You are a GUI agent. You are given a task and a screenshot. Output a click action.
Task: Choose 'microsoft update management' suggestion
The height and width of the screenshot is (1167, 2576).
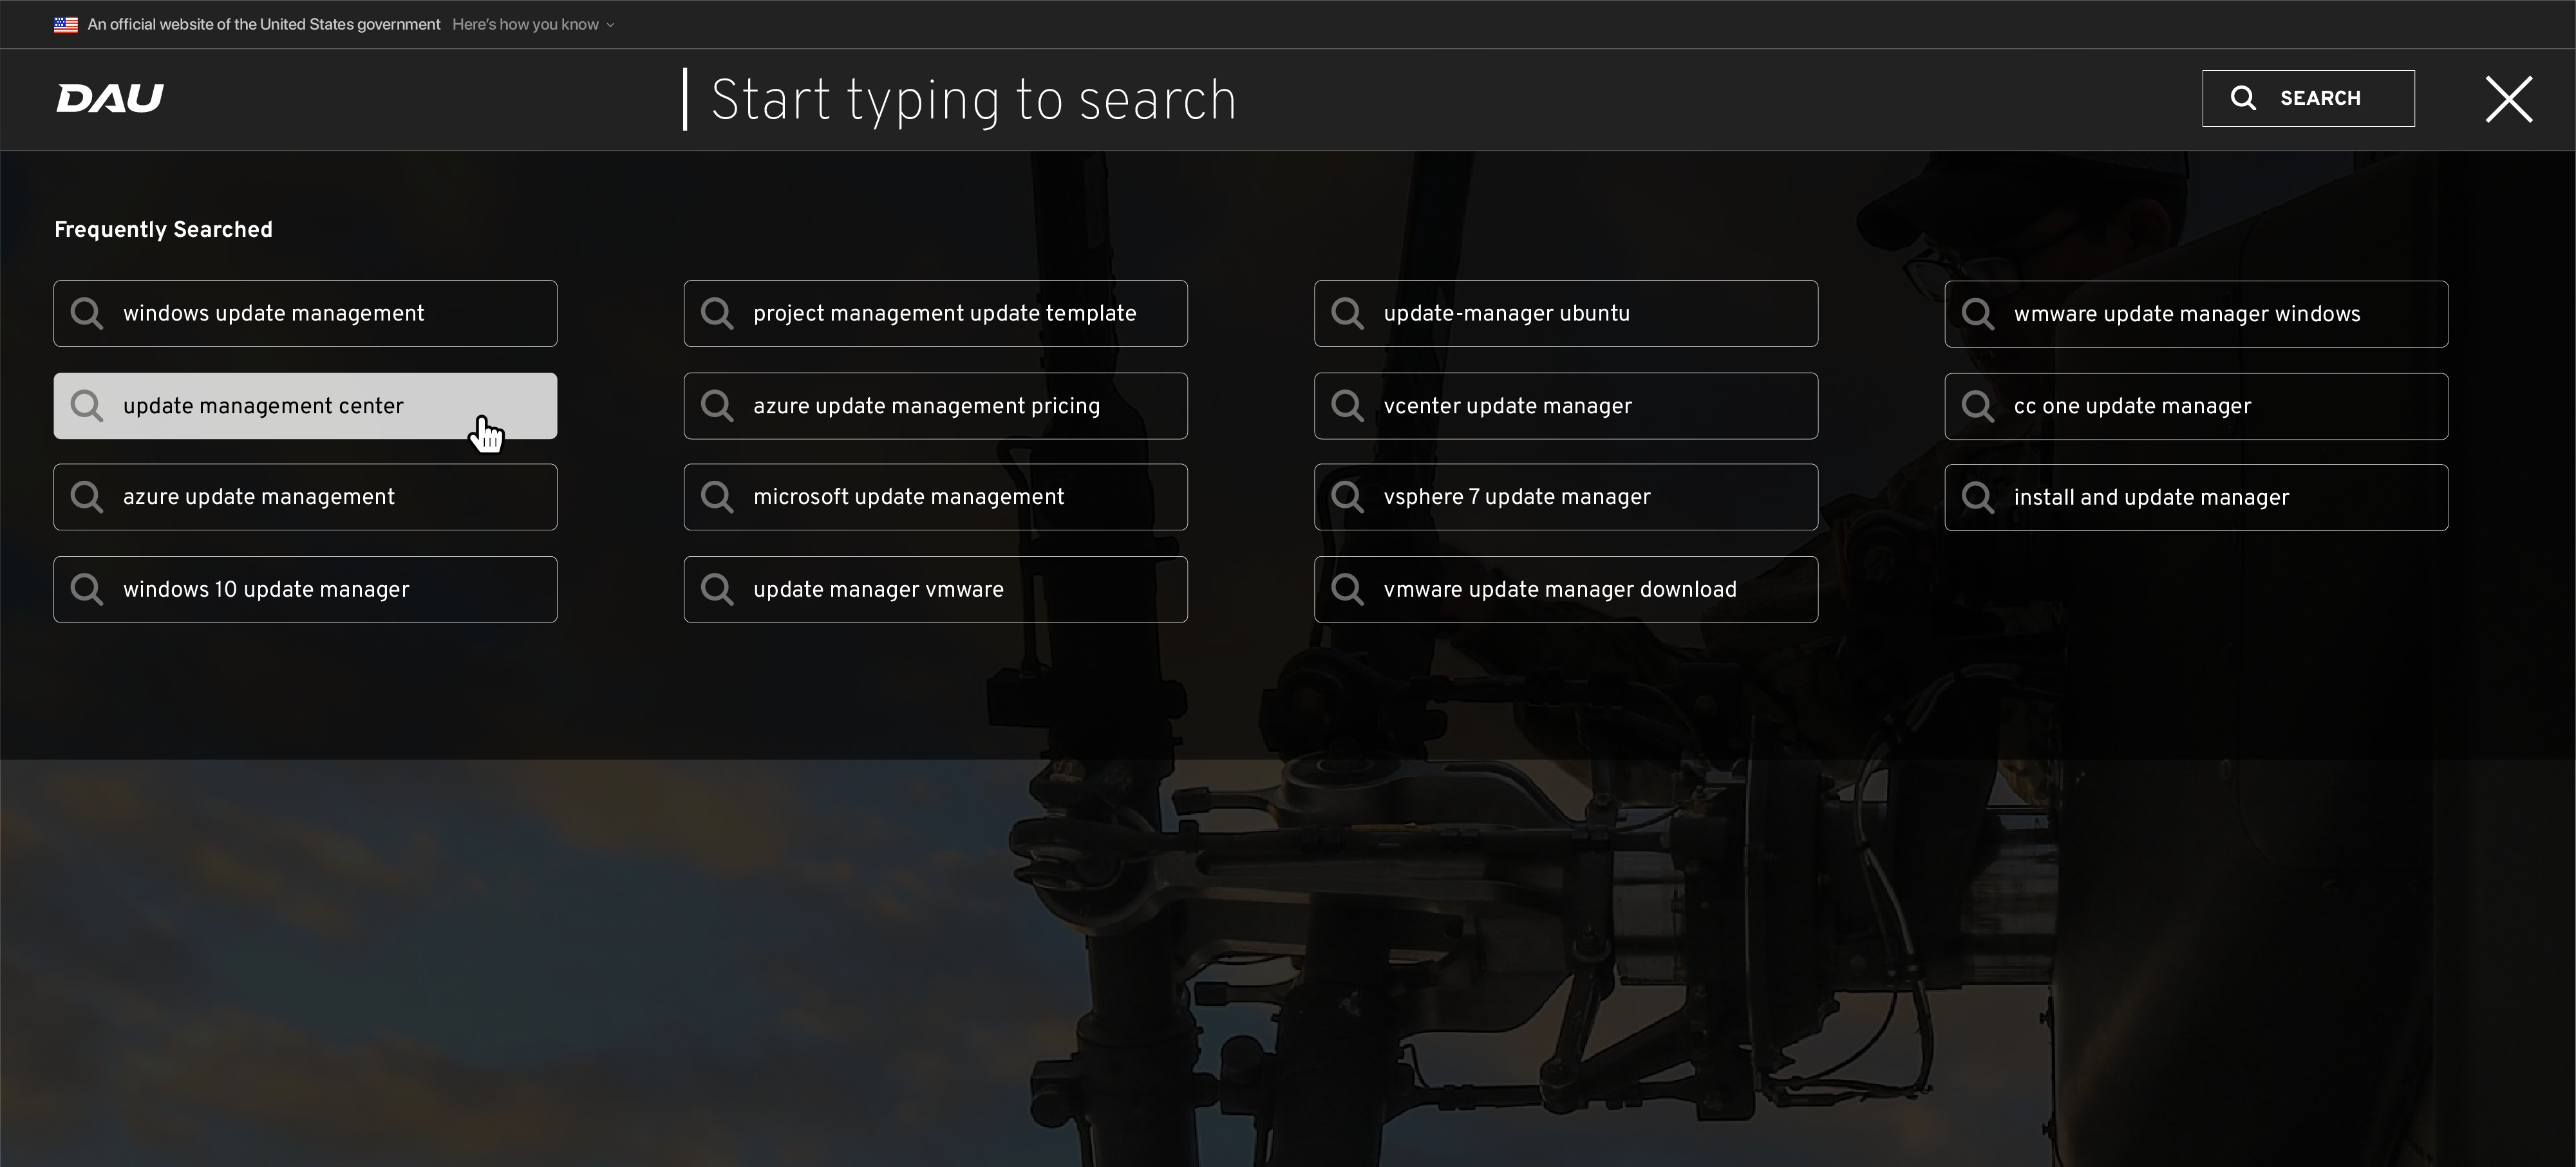pyautogui.click(x=935, y=497)
